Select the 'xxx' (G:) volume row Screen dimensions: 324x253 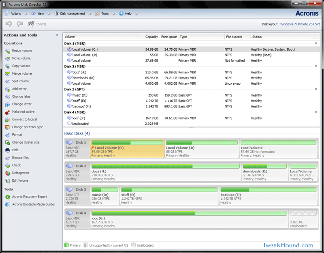(x=191, y=118)
